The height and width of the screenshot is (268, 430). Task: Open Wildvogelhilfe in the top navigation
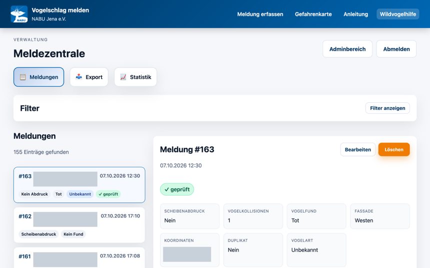click(x=397, y=14)
